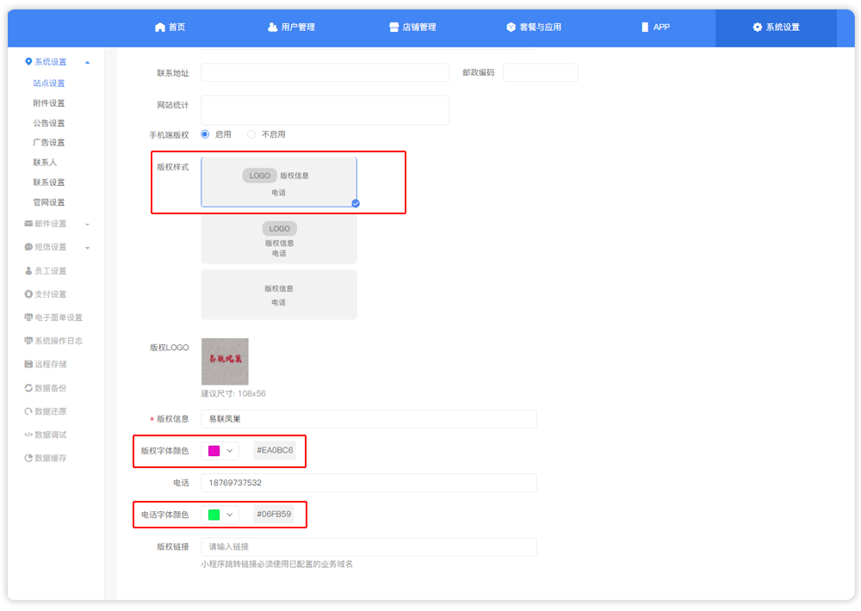Select the 不启用 radio for mobile copyright
Viewport: 861px width, 611px height.
tap(251, 134)
